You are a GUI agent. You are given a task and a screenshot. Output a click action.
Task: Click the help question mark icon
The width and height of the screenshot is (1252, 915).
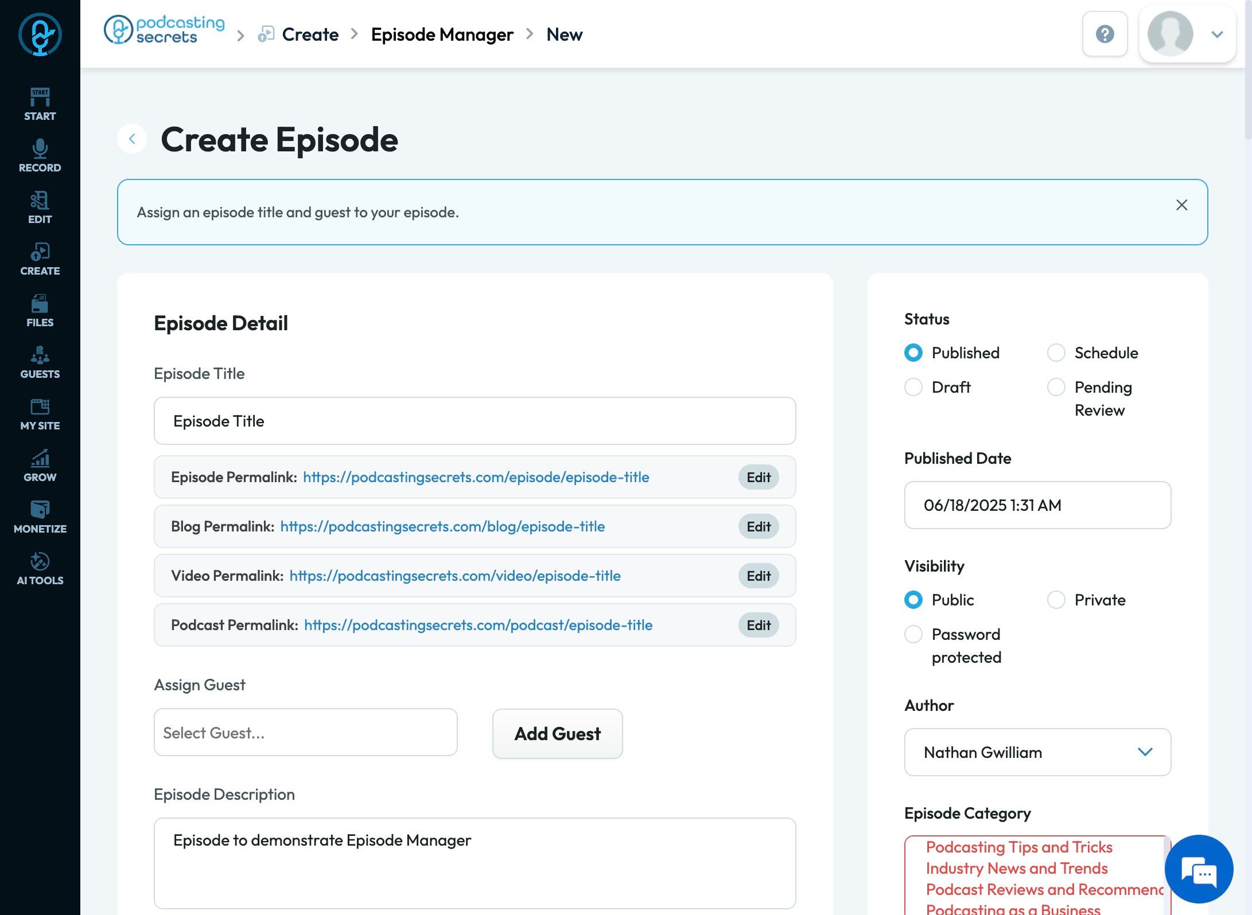[1105, 34]
